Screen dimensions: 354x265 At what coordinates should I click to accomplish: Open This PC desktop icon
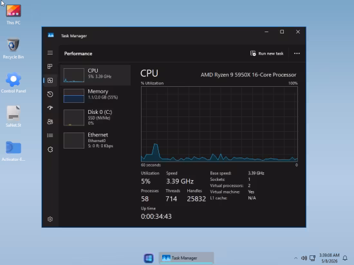14,14
